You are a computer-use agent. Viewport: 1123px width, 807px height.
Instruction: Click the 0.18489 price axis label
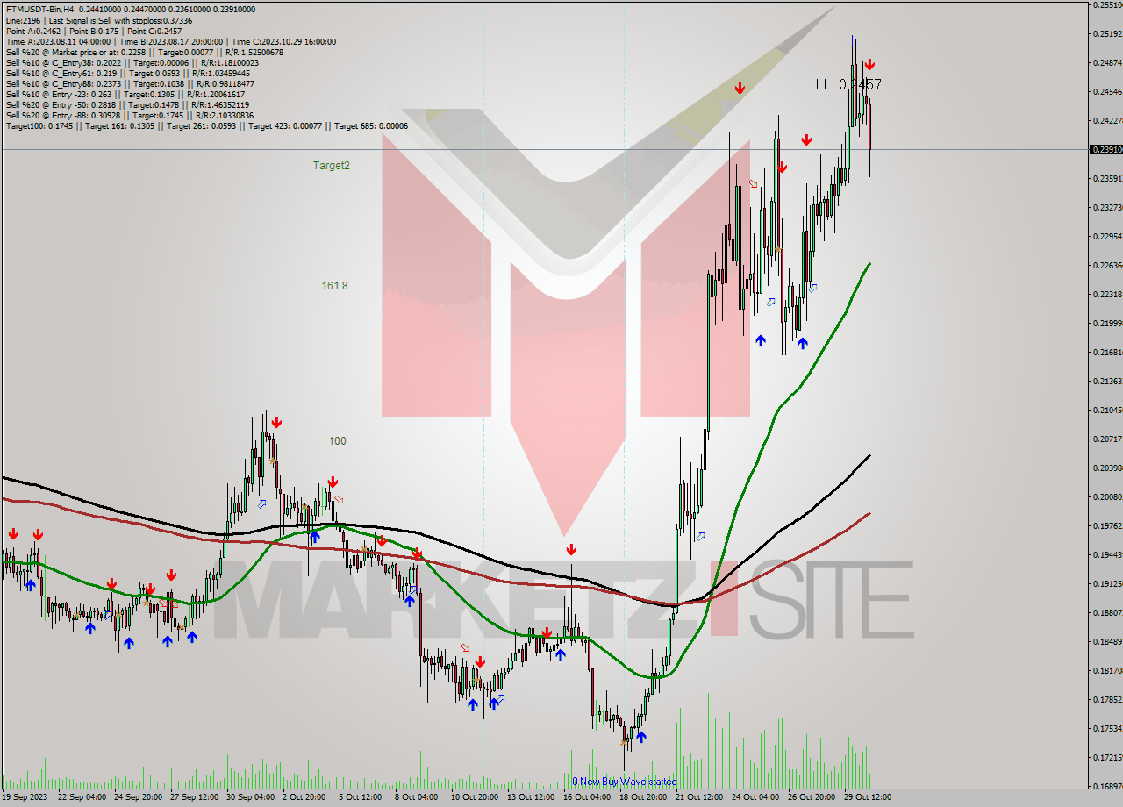pos(1108,641)
